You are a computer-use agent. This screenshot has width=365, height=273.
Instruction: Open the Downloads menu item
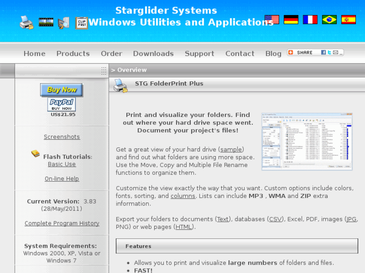click(154, 54)
